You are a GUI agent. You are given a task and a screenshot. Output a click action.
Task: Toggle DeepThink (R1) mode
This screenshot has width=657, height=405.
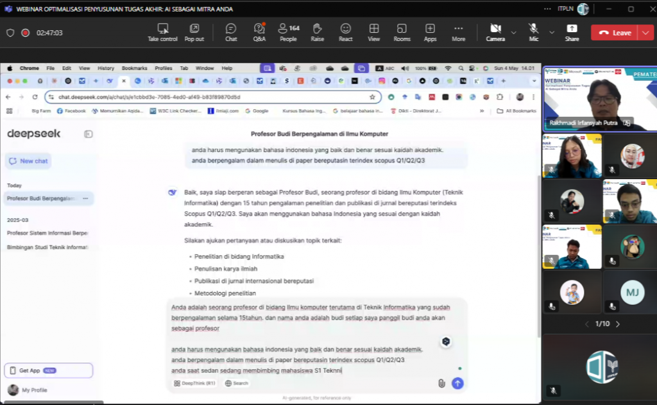pos(194,383)
